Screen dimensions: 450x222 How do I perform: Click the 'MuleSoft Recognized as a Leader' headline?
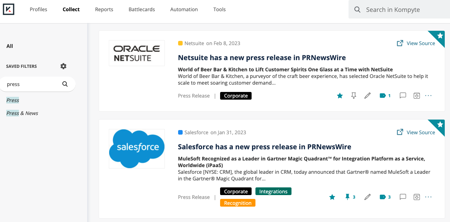pos(301,162)
